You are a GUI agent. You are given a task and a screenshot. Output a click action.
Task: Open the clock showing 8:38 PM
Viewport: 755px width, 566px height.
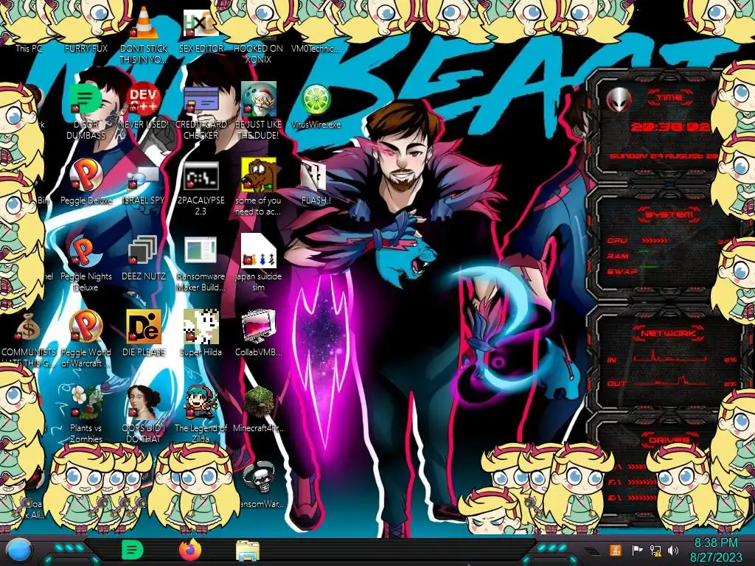(x=716, y=550)
